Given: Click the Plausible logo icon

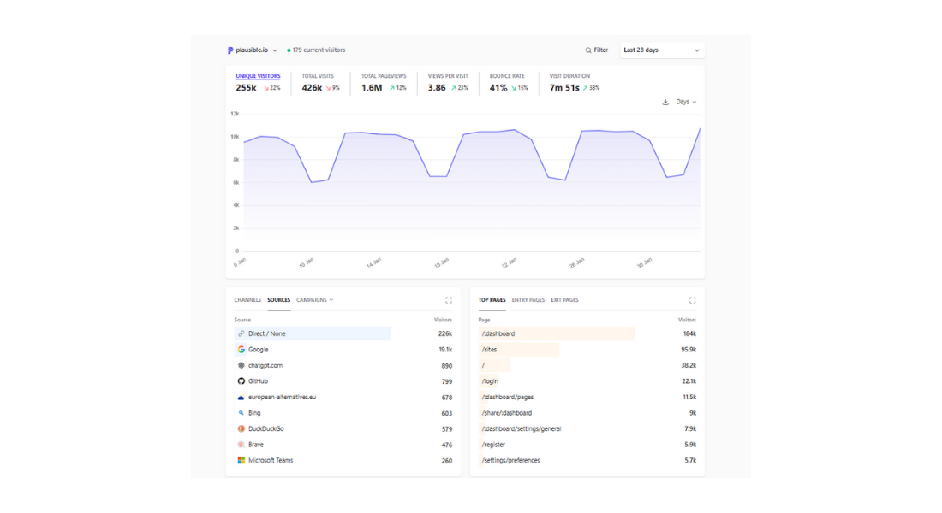Looking at the screenshot, I should tap(230, 50).
